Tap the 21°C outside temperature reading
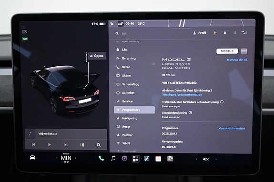This screenshot has width=274, height=182. pos(141,23)
